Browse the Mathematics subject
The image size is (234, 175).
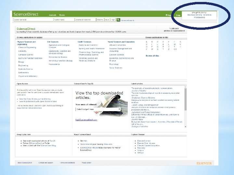[x=23, y=73]
